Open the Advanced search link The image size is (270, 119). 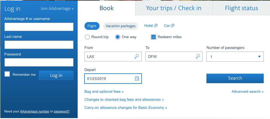[247, 92]
